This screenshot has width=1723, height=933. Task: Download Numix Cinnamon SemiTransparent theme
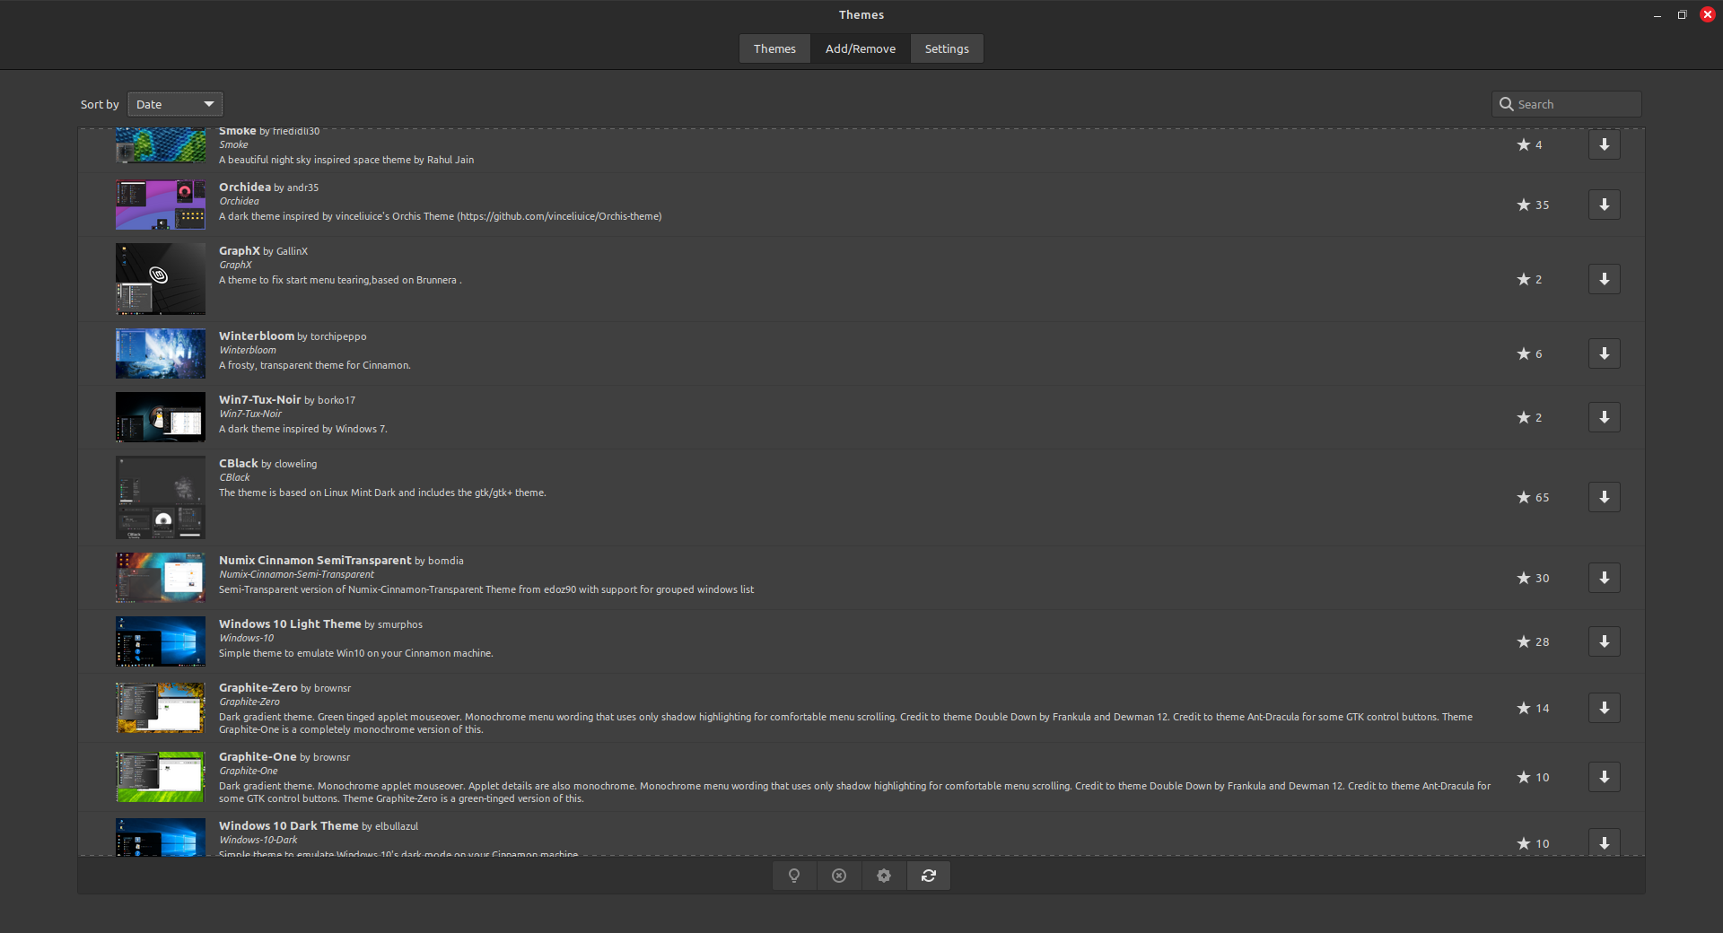(1604, 578)
